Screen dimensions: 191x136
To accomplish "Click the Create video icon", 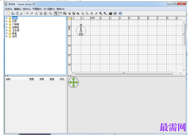I will pyautogui.click(x=115, y=13).
